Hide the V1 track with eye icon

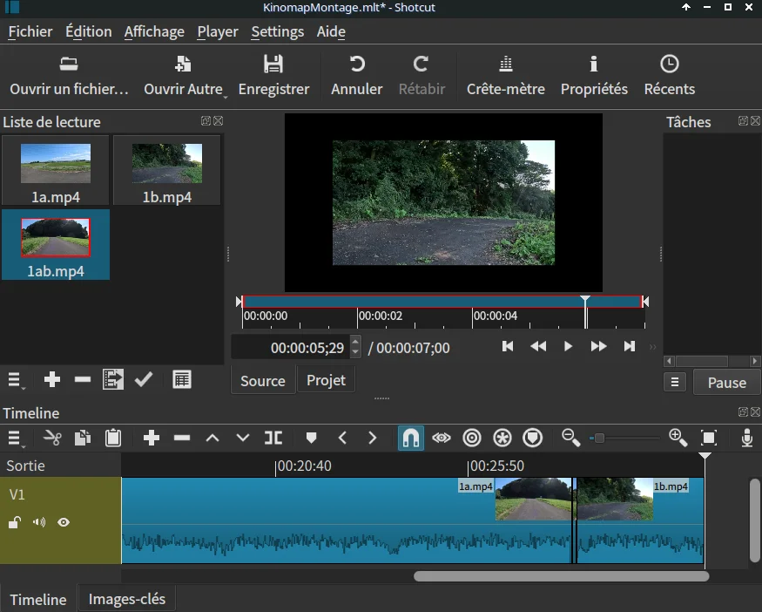click(x=64, y=522)
